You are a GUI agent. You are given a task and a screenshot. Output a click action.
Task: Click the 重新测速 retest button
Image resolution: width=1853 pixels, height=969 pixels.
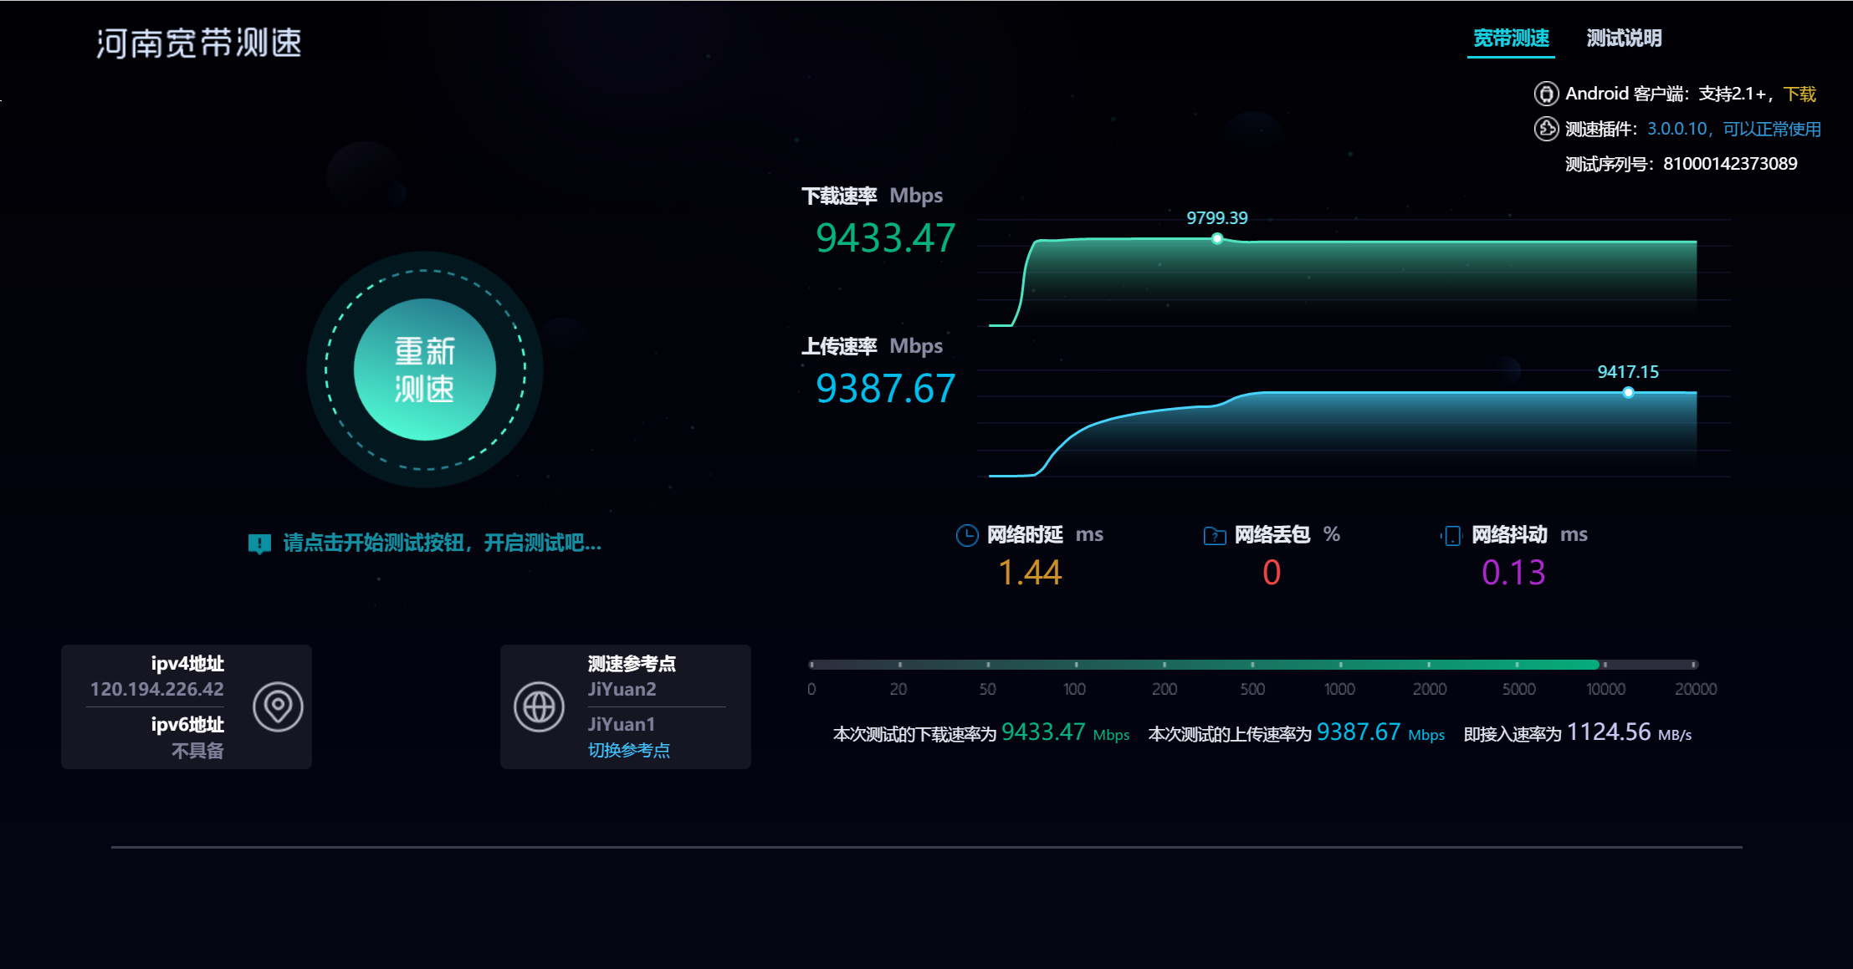coord(425,370)
